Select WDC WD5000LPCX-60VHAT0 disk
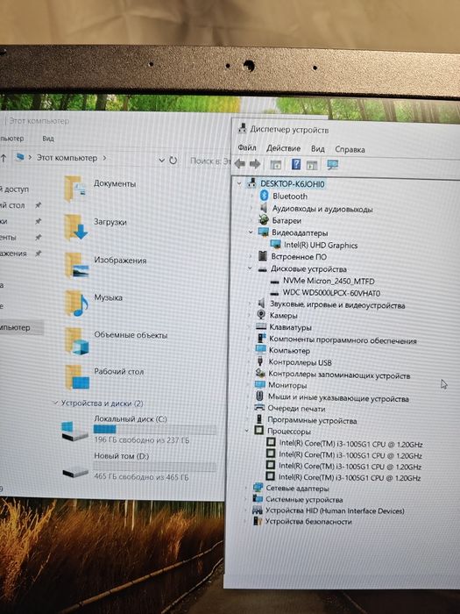460x614 pixels. [x=331, y=293]
